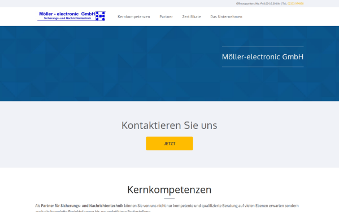The width and height of the screenshot is (339, 212).
Task: Open the Zertifikate menu item
Action: (x=192, y=16)
